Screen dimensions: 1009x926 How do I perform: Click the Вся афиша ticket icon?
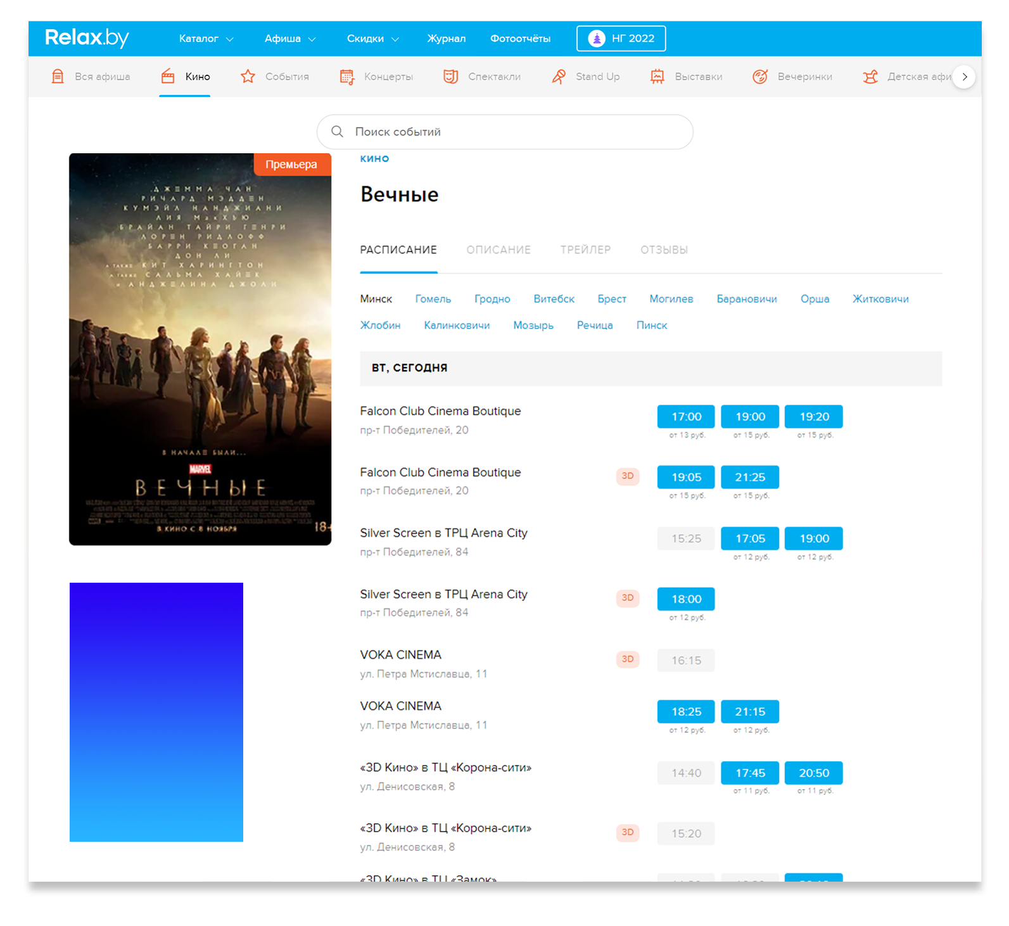[x=58, y=77]
